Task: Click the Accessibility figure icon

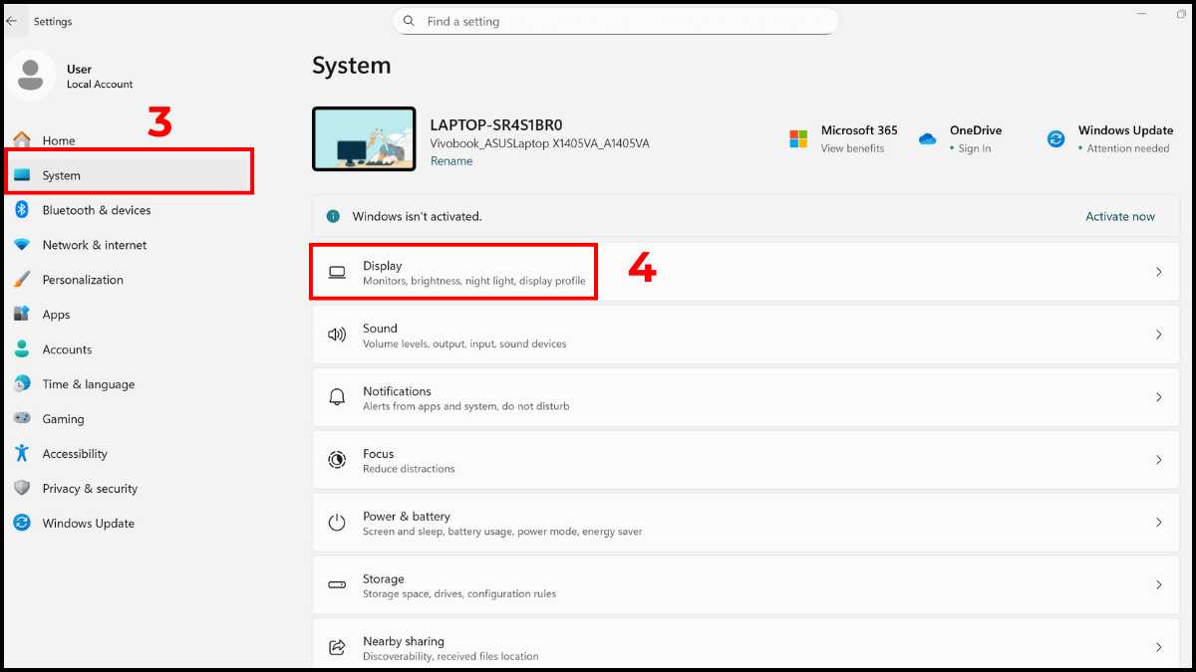Action: tap(22, 454)
